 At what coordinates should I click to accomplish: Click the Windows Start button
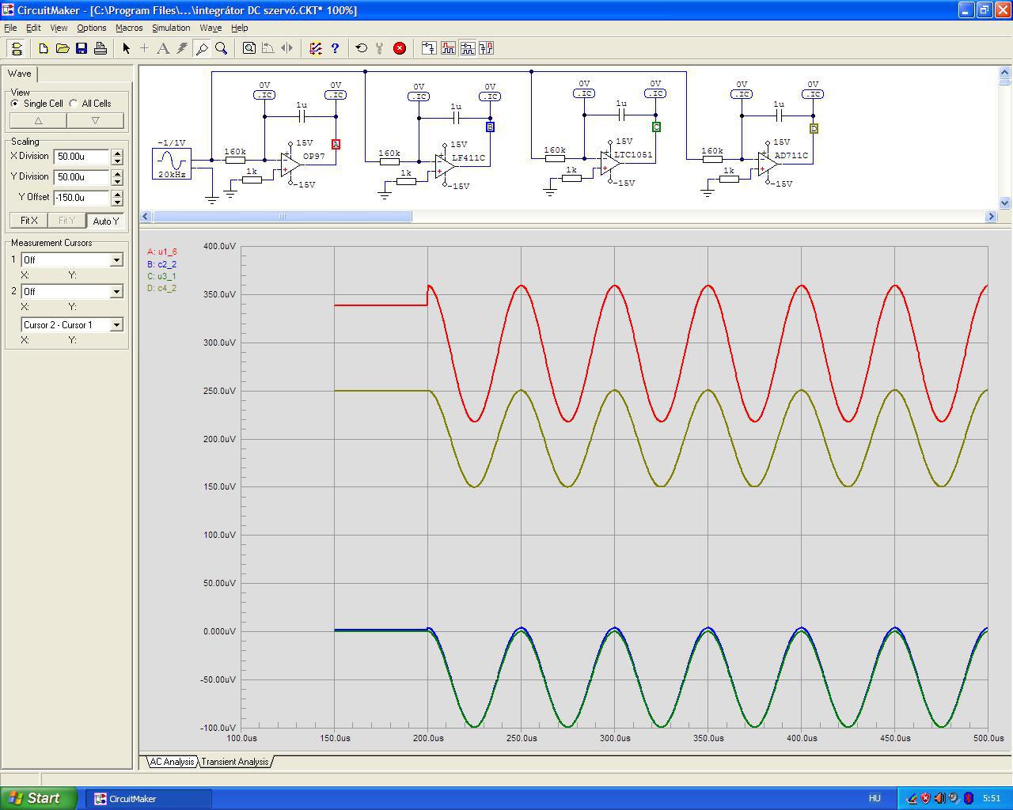coord(38,798)
